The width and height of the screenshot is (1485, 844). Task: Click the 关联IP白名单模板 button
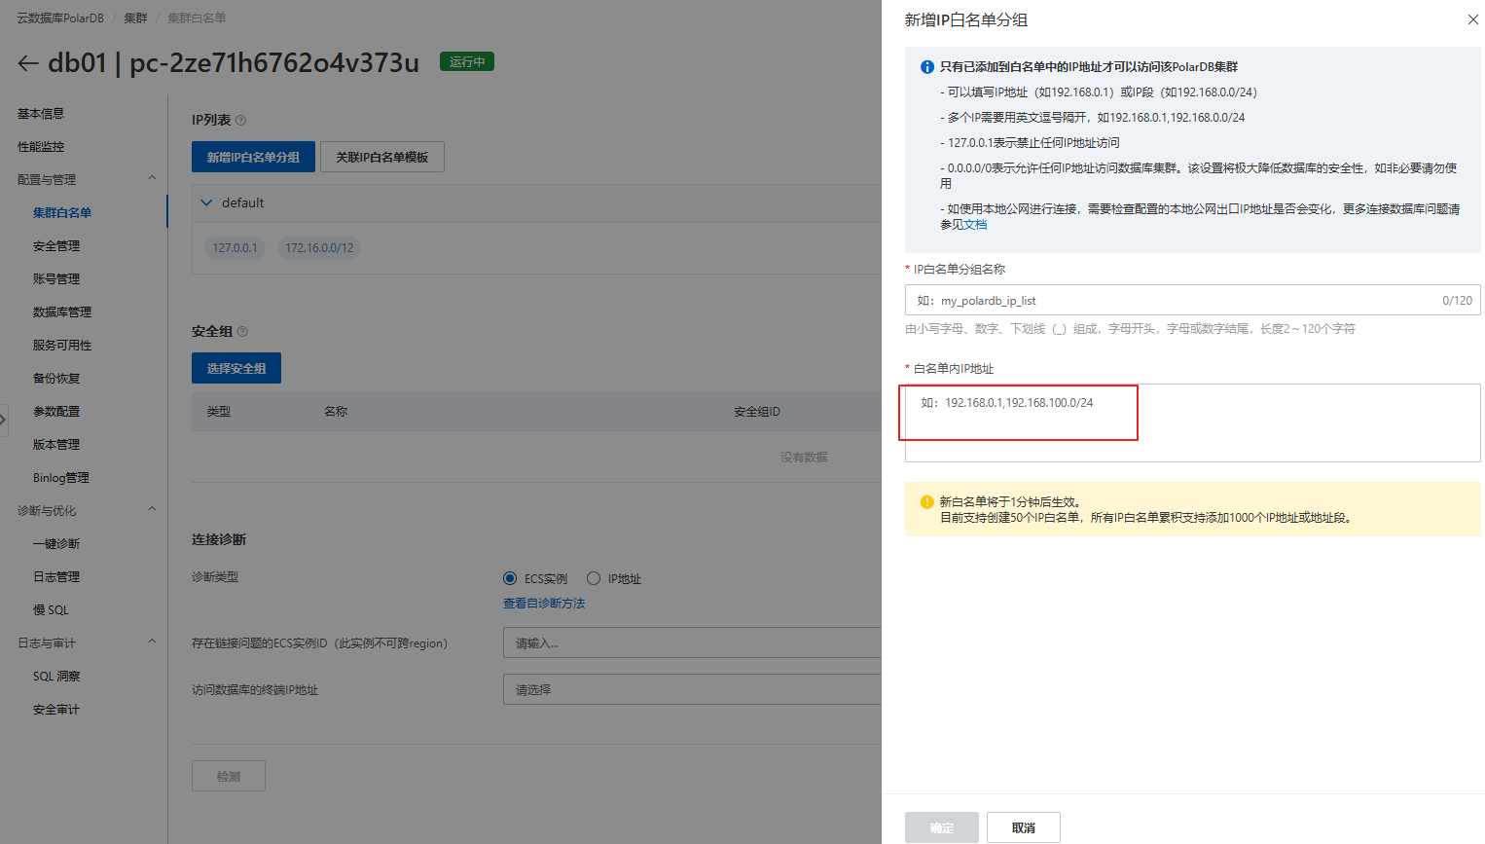(382, 157)
